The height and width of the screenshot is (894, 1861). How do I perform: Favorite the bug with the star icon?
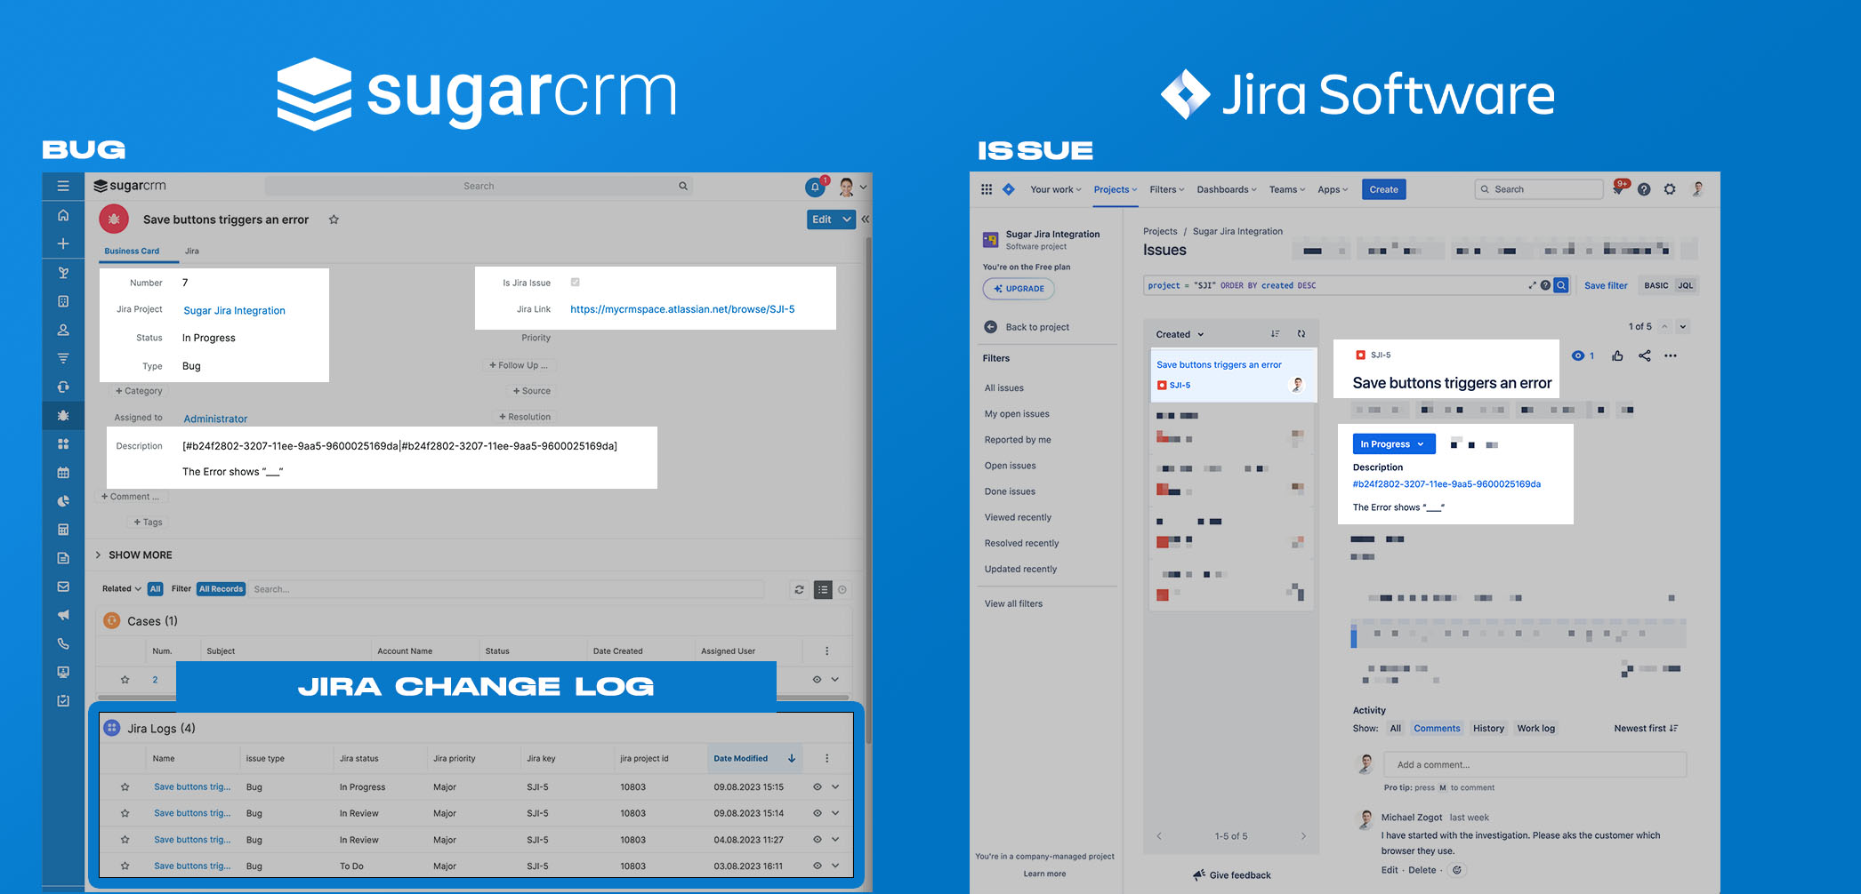pos(334,220)
